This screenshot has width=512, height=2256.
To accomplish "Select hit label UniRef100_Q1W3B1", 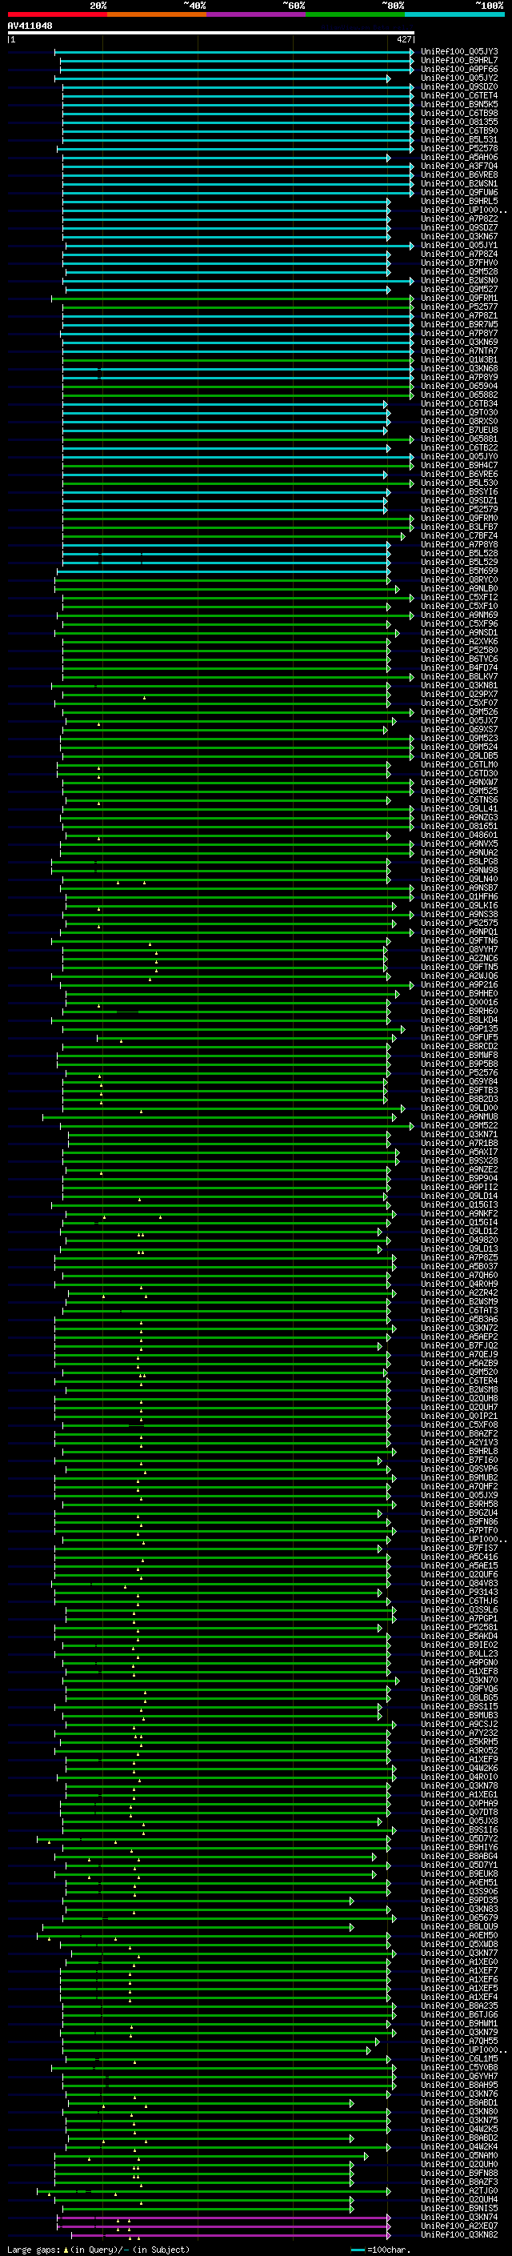I will click(x=459, y=360).
